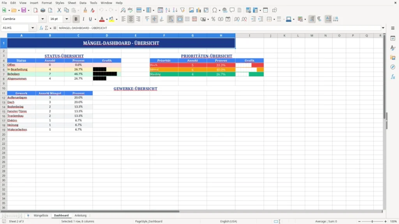Open sidebar Properties panel icon

pos(393,38)
